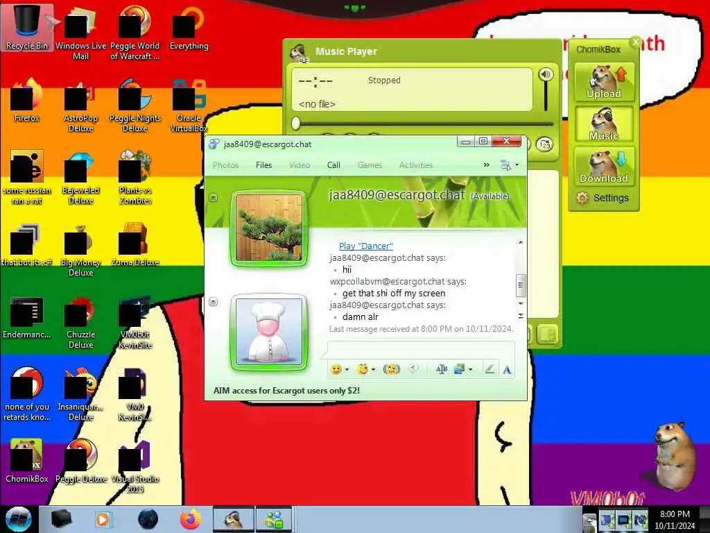
Task: Open the wink selector icon
Action: [362, 369]
